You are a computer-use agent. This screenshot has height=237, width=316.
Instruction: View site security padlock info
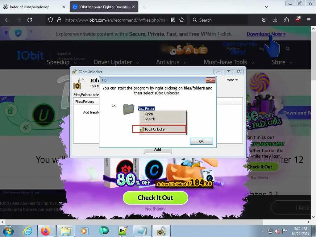coord(59,20)
